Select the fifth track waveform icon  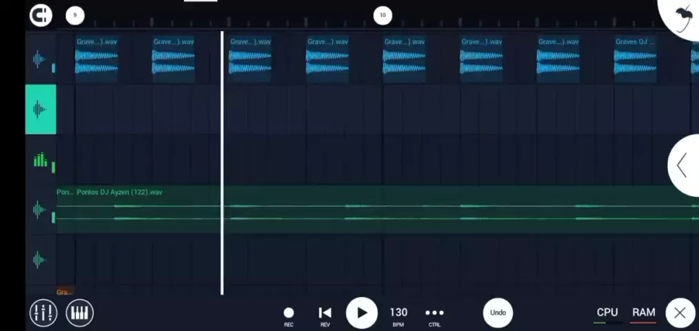40,260
